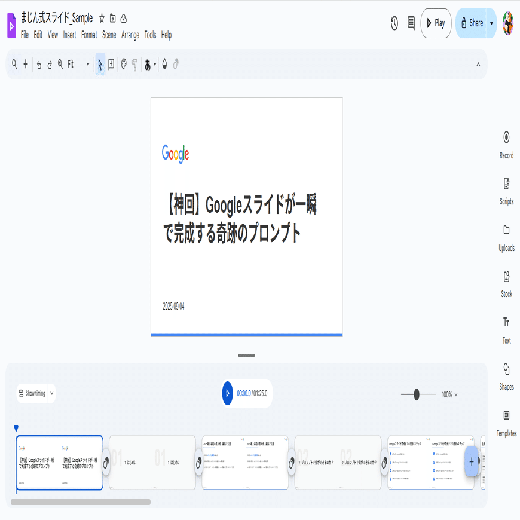Screen dimensions: 520x520
Task: Open the comments panel icon
Action: pyautogui.click(x=411, y=23)
